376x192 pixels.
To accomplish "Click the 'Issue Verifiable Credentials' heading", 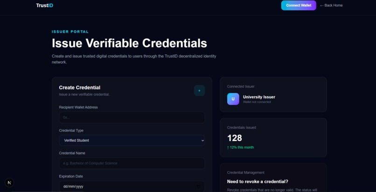I will coord(129,43).
